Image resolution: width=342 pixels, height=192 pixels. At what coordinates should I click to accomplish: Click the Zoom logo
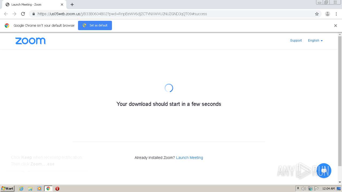pyautogui.click(x=30, y=41)
